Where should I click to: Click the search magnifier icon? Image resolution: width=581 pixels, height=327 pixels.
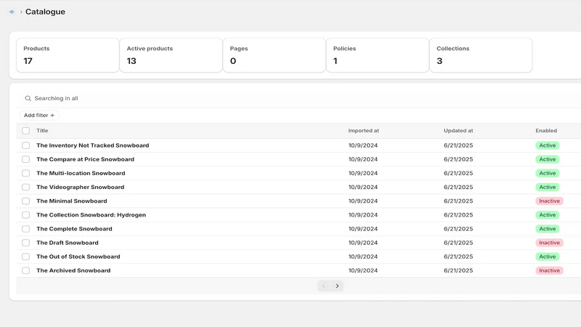click(x=28, y=98)
